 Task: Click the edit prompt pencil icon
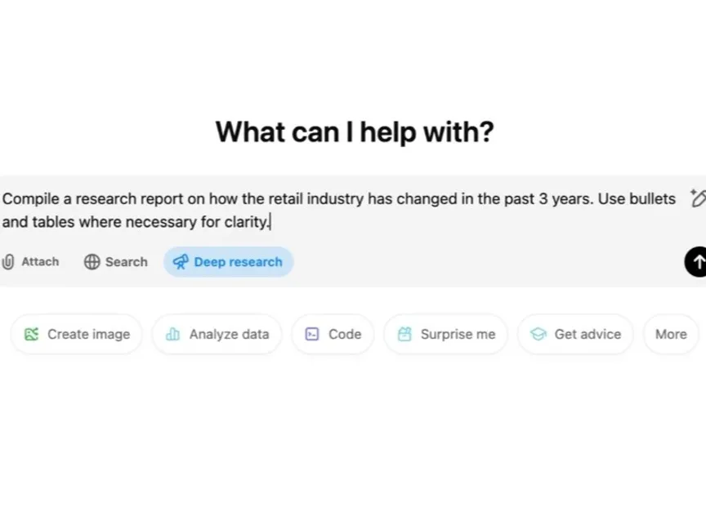pyautogui.click(x=697, y=198)
